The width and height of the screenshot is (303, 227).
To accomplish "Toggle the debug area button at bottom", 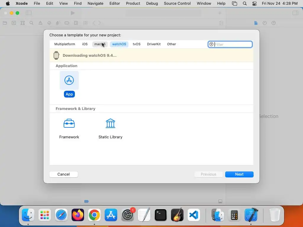I will [220, 201].
